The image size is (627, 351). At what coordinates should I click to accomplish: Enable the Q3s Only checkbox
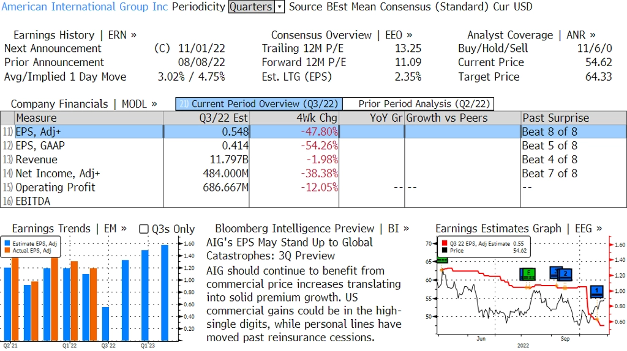[x=145, y=229]
